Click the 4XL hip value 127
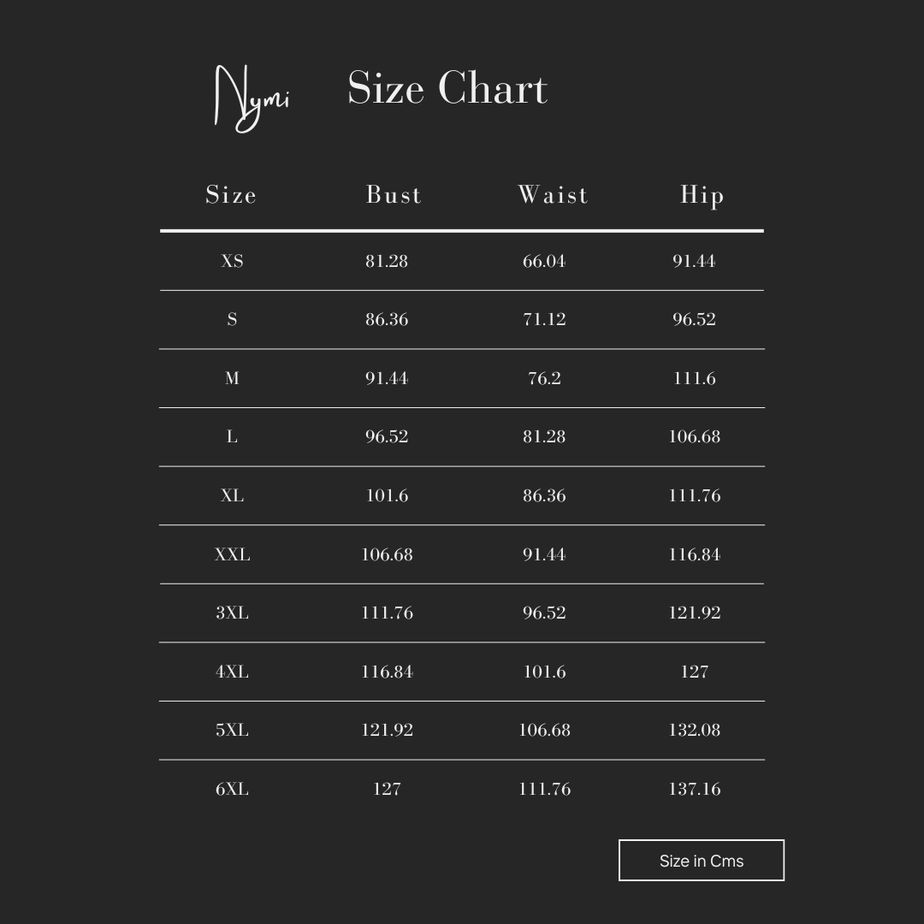The height and width of the screenshot is (924, 924). 694,672
